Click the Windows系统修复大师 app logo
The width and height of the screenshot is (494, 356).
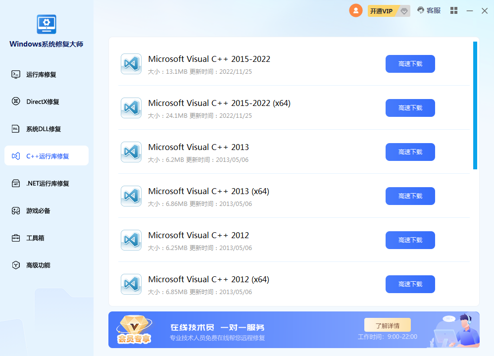[47, 24]
